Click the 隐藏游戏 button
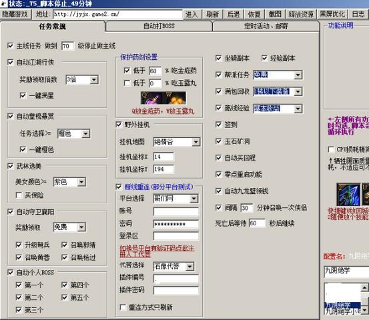The image size is (369, 320). [15, 14]
